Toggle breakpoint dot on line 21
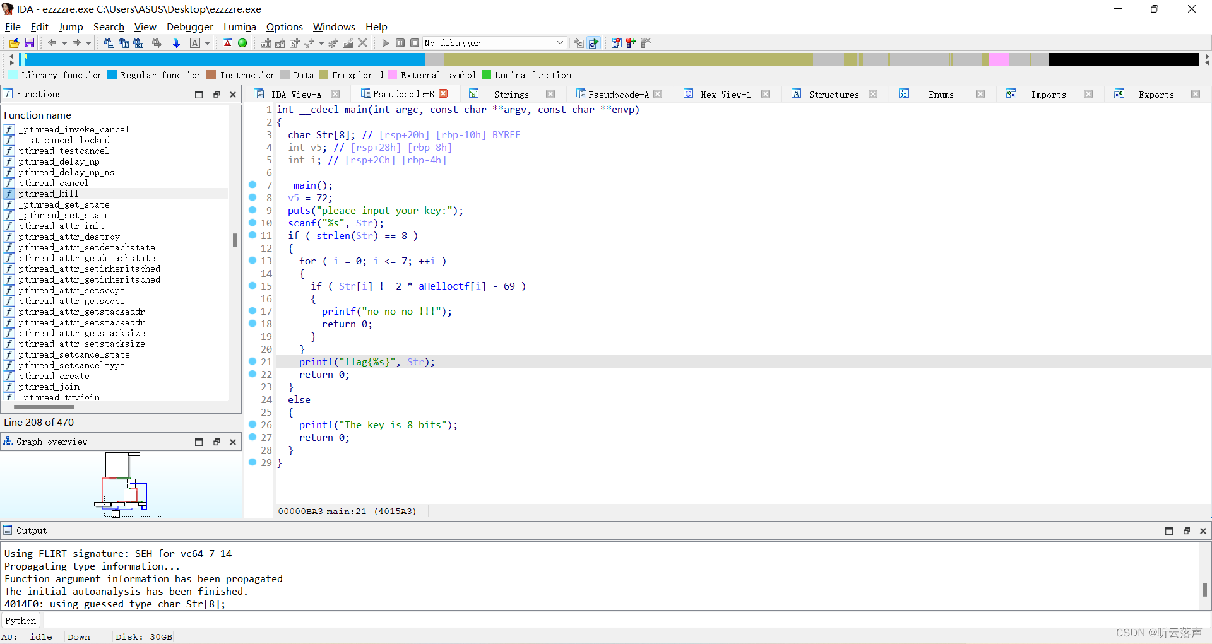The image size is (1212, 644). (x=252, y=361)
